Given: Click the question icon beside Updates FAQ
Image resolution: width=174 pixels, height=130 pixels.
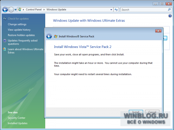Looking at the screenshot, I should (x=5, y=41).
